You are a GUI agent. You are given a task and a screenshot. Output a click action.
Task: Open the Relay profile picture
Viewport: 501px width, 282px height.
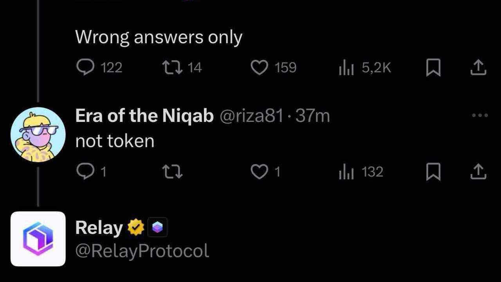coord(38,239)
